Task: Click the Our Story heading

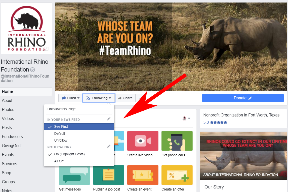Action: pyautogui.click(x=214, y=187)
